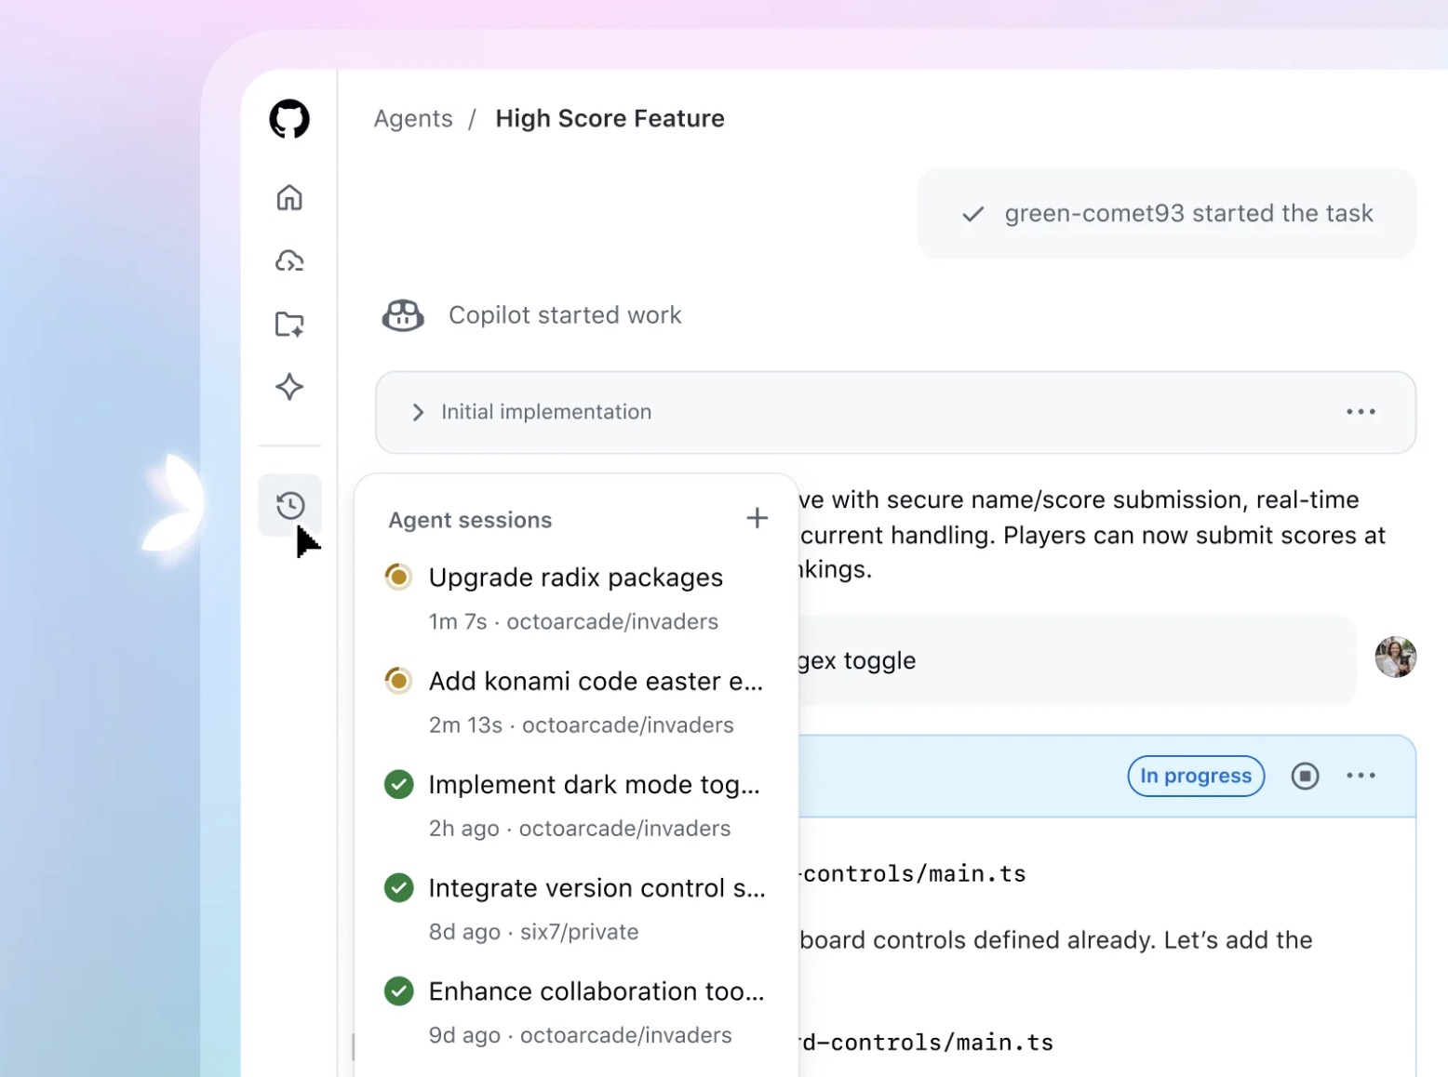
Task: Click the in-progress status ring on 'Upgrade radix packages'
Action: pos(398,577)
